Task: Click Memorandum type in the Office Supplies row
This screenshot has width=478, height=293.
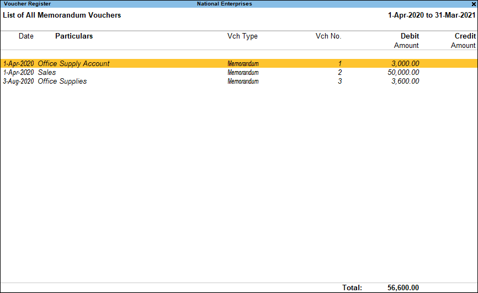Action: click(243, 82)
